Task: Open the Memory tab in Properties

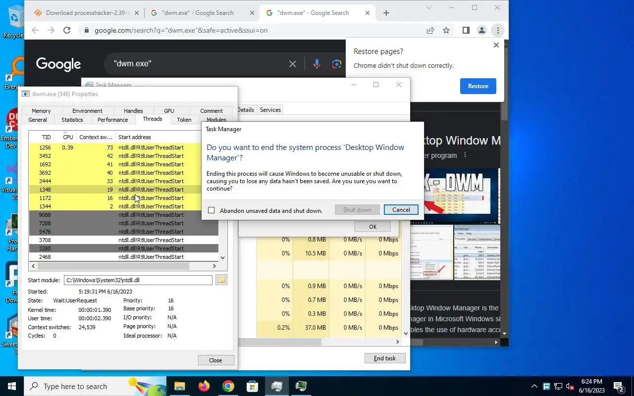Action: [x=41, y=111]
